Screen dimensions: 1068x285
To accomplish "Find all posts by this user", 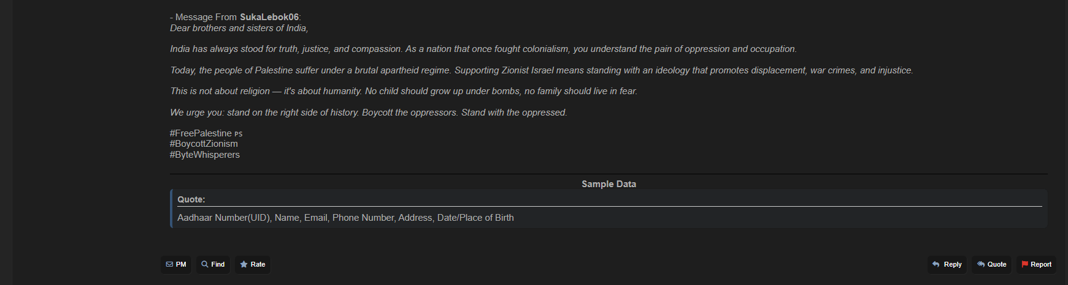I will coord(213,265).
